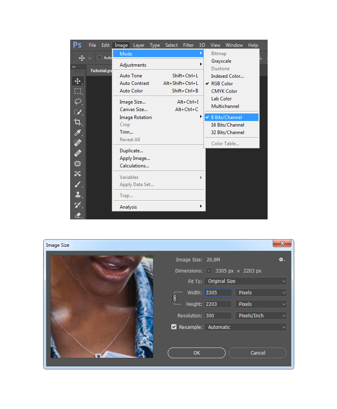This screenshot has width=337, height=409.
Task: Click the Width input field
Action: pos(218,293)
